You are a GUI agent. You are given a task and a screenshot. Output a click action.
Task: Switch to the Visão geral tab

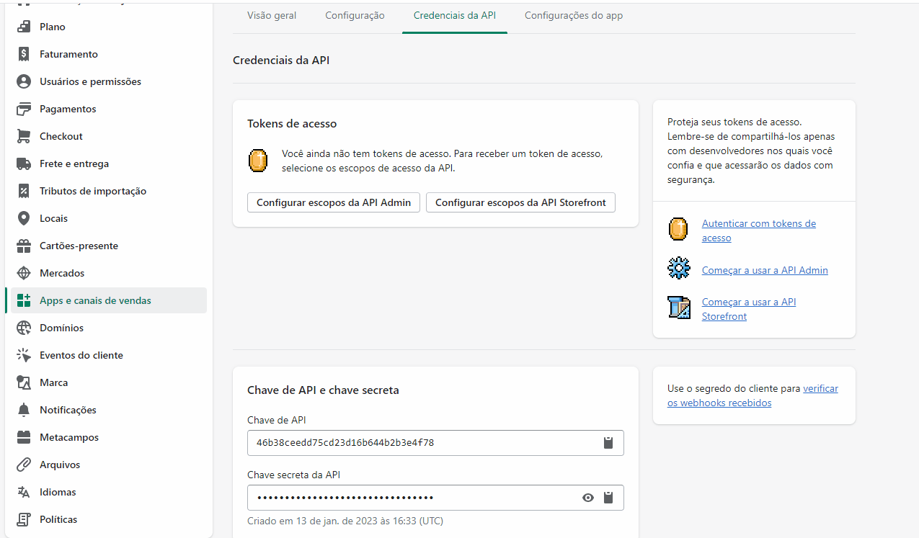point(272,15)
